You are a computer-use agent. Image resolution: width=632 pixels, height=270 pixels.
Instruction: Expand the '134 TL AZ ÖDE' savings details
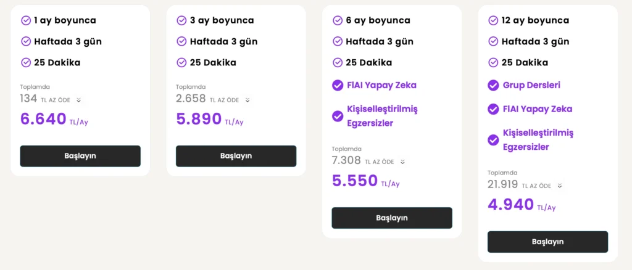pos(78,100)
